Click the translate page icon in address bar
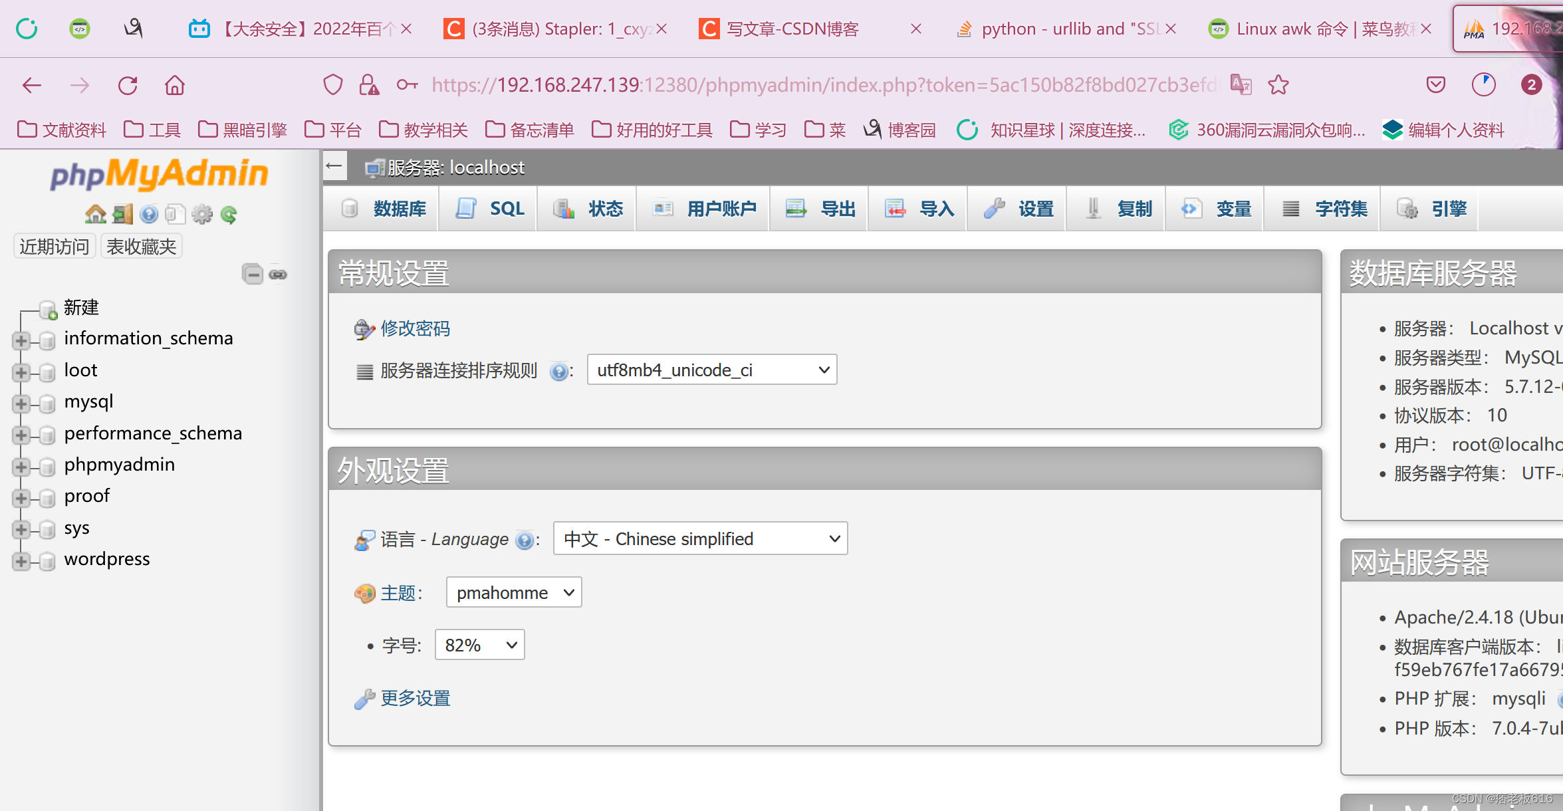The width and height of the screenshot is (1563, 811). 1241,85
